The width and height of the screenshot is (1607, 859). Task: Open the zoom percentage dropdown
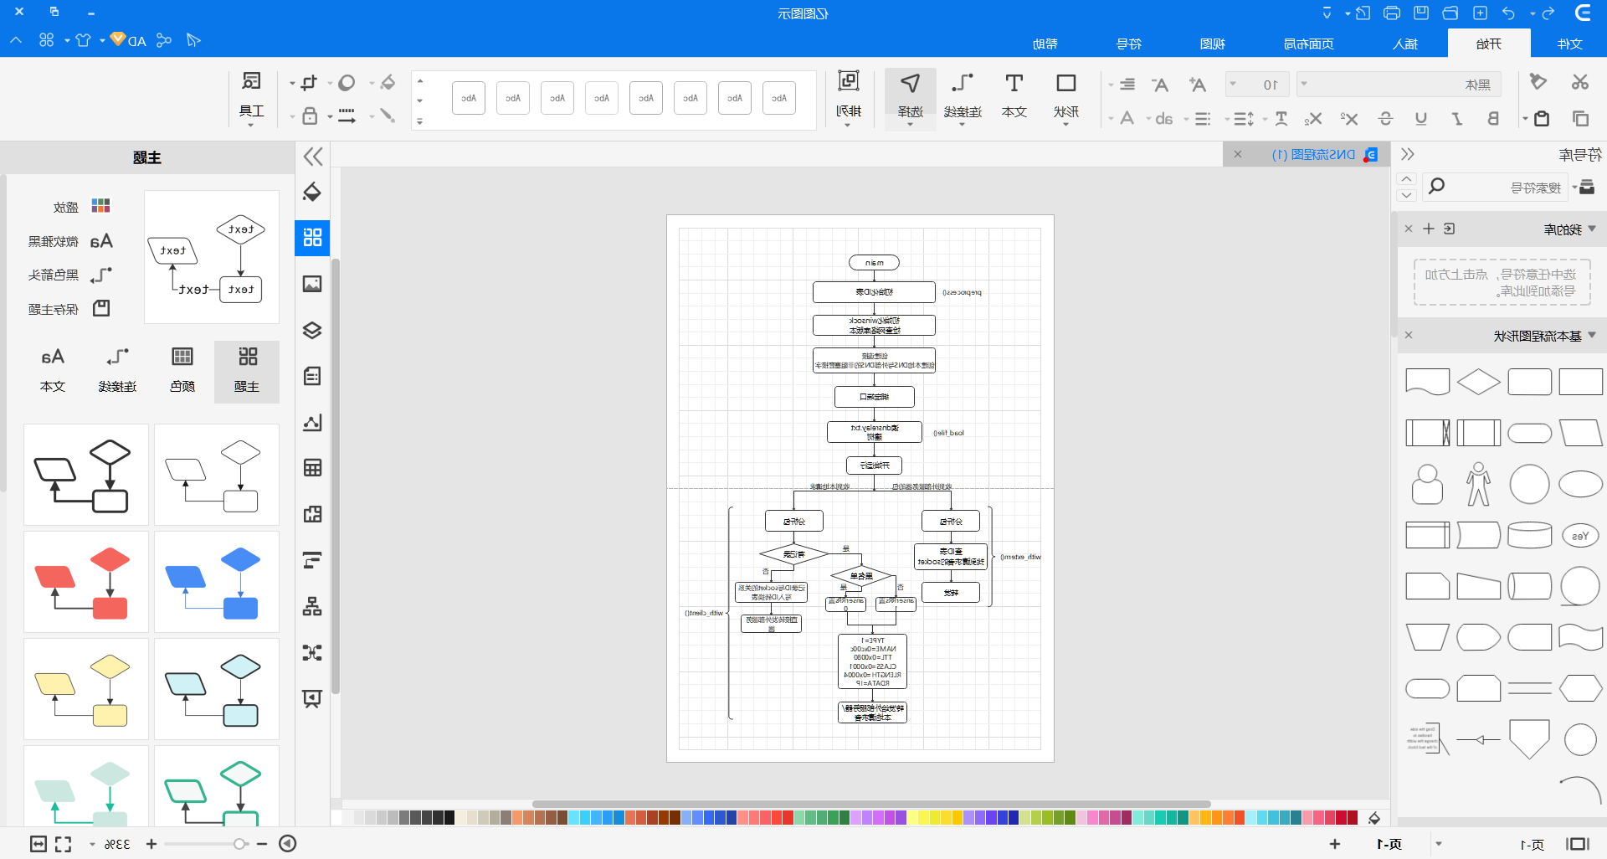[x=92, y=844]
